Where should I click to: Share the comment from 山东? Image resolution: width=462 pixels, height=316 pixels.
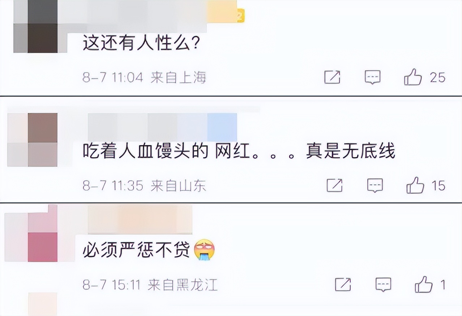334,185
